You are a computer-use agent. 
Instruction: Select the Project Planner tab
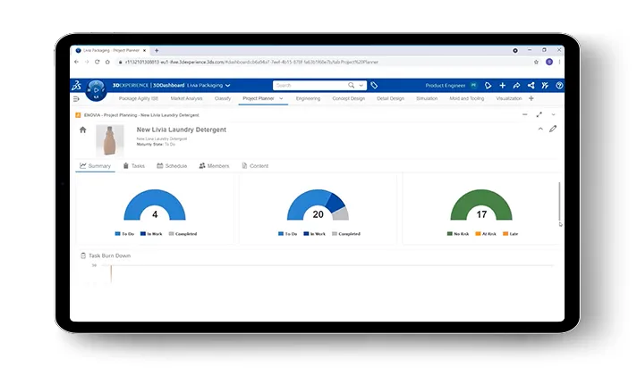(x=259, y=98)
